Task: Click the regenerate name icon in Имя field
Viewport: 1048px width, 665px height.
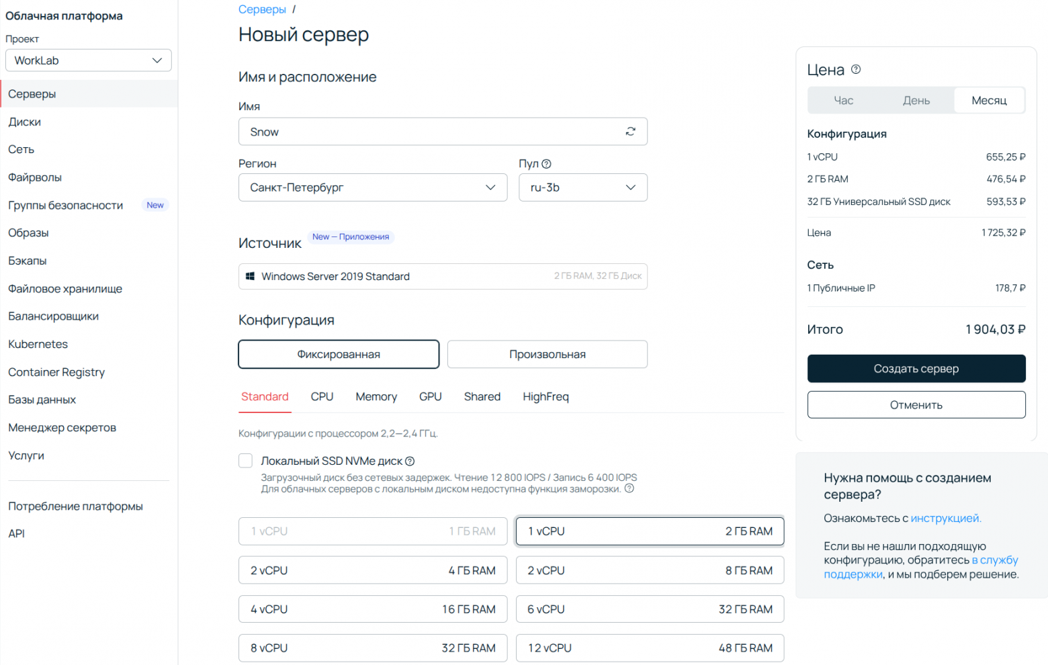Action: (630, 132)
